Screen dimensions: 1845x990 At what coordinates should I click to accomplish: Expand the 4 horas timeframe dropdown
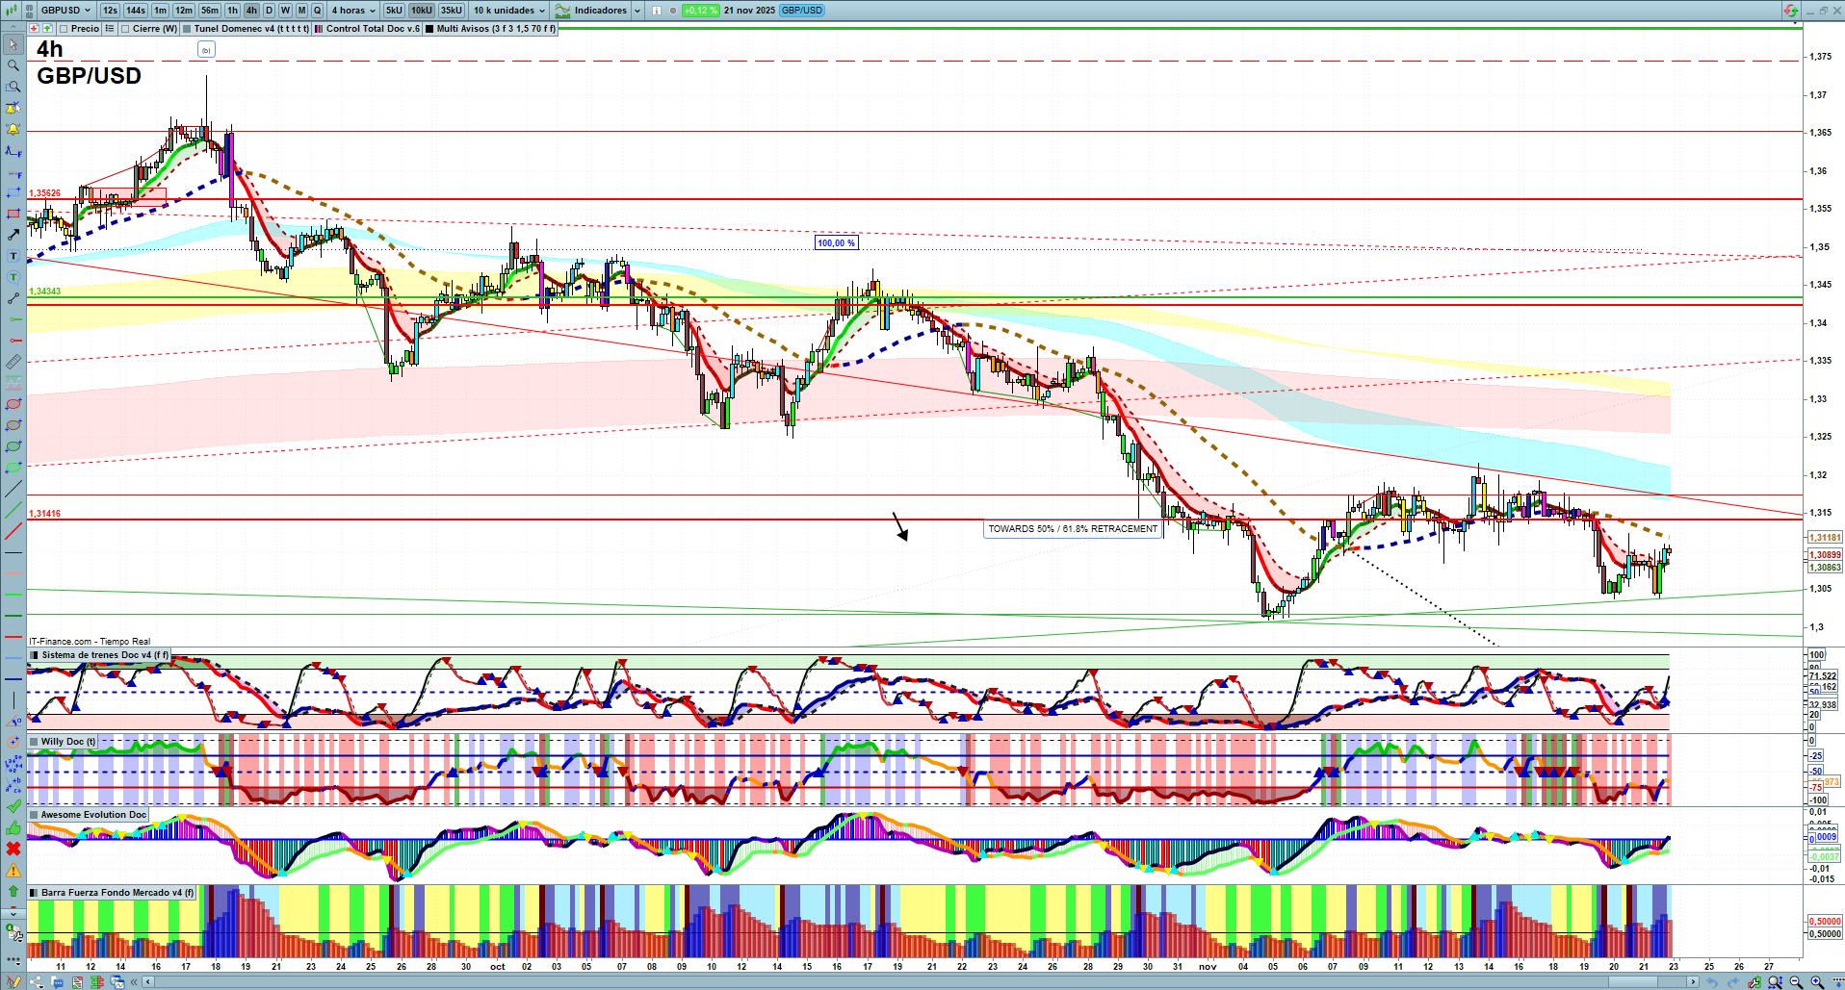[353, 11]
